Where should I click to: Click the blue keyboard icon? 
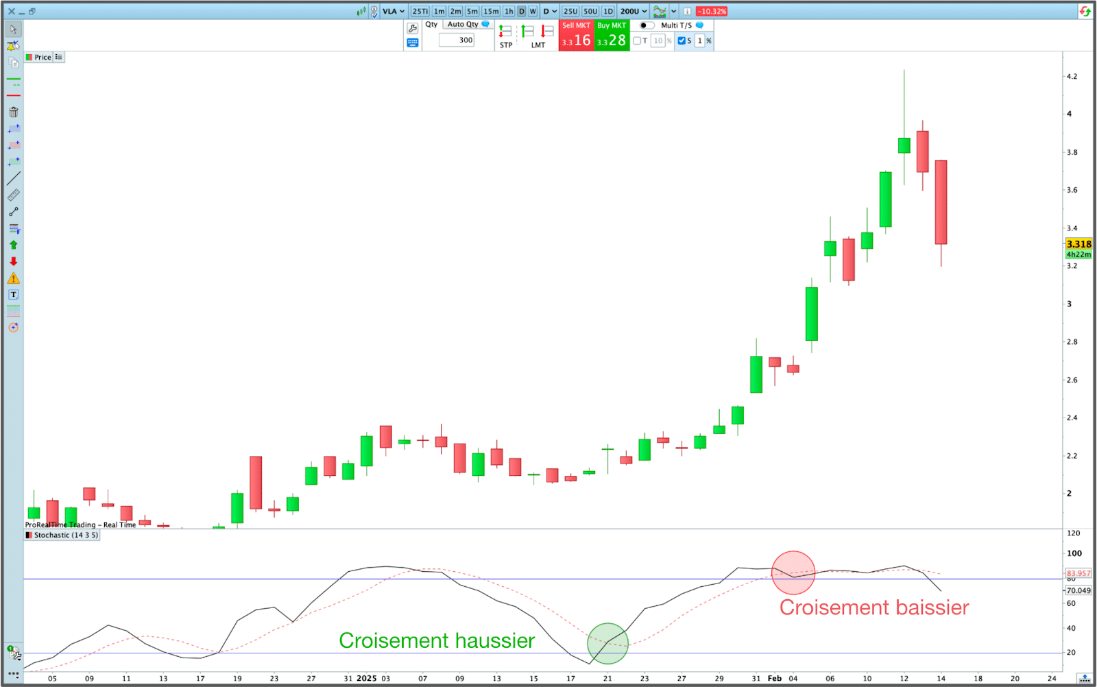(412, 43)
